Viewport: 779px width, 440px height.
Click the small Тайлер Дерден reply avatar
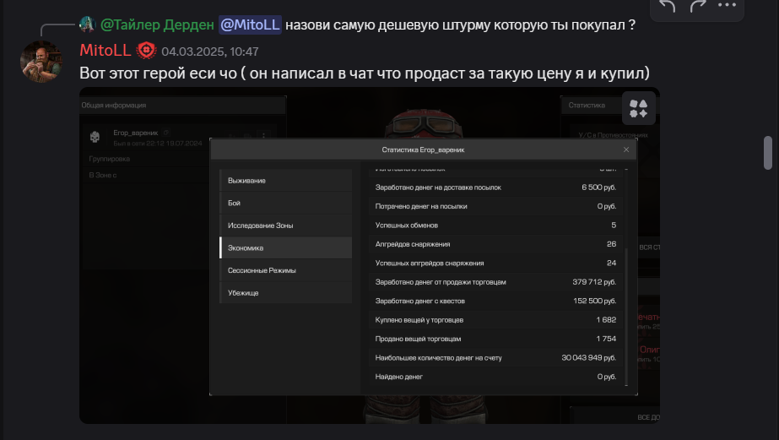pyautogui.click(x=88, y=24)
